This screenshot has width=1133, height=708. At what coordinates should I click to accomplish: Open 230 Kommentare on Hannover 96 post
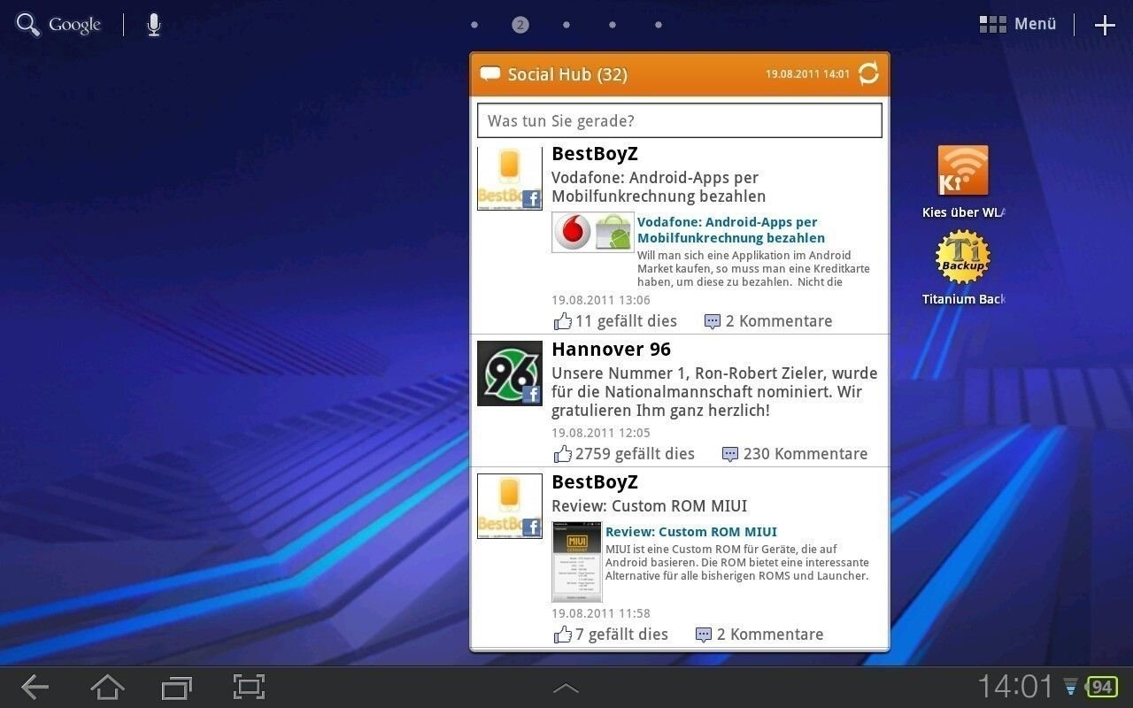(795, 454)
